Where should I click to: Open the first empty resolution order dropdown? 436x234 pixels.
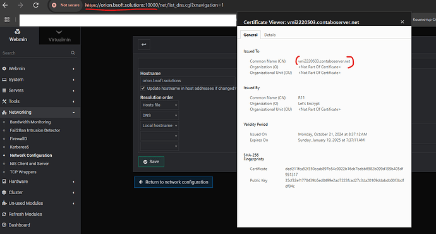point(159,136)
